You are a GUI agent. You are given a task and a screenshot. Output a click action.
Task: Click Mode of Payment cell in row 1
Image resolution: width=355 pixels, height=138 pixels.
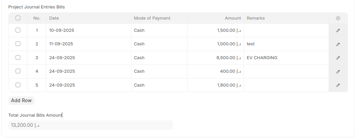click(159, 30)
